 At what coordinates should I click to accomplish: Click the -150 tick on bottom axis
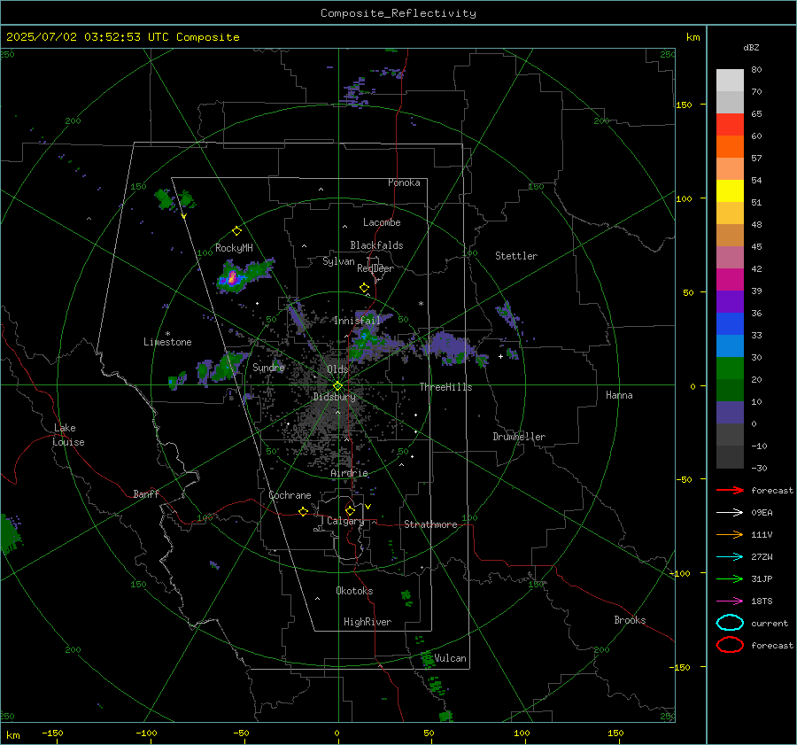click(x=52, y=733)
